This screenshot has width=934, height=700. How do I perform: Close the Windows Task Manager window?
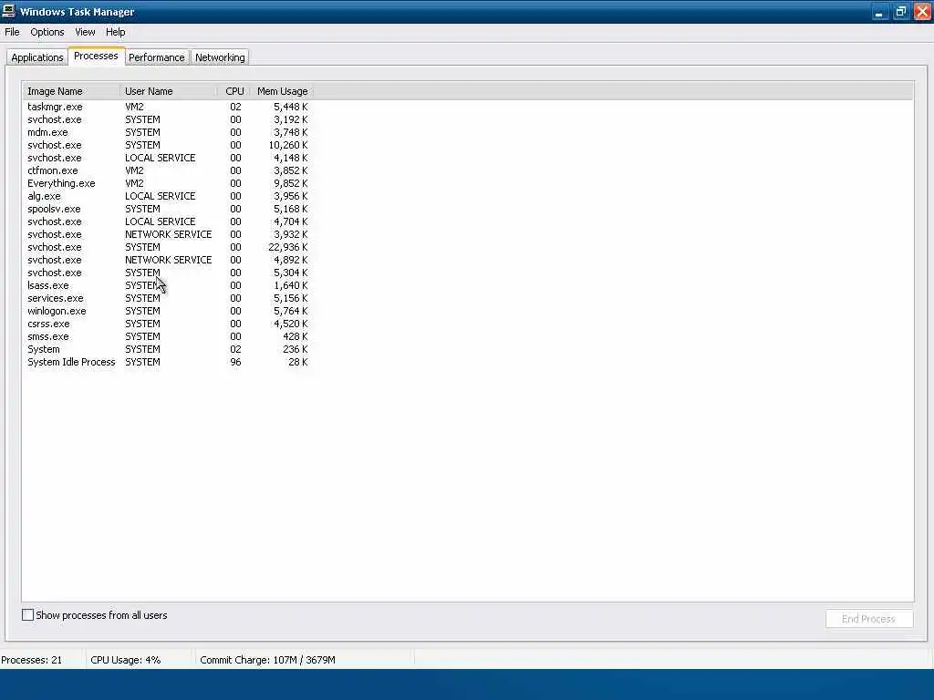pyautogui.click(x=921, y=12)
